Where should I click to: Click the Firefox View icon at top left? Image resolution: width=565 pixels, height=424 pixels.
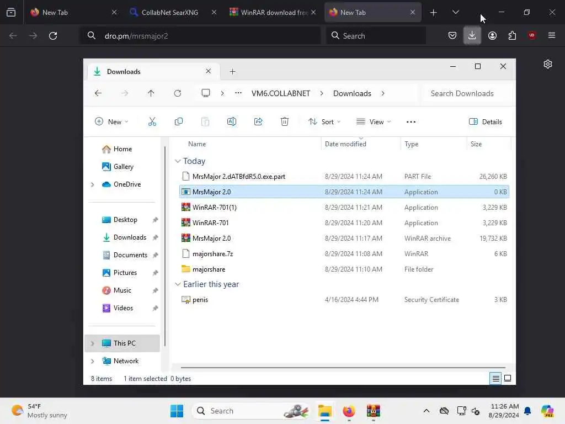pyautogui.click(x=11, y=12)
